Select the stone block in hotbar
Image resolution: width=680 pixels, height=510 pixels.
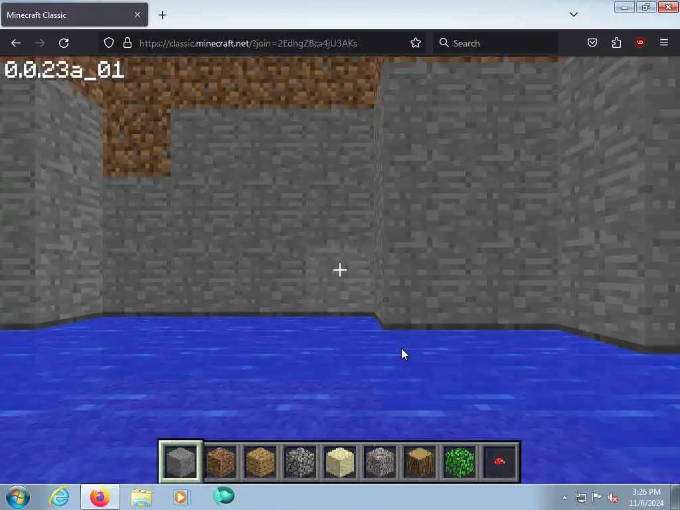pos(181,462)
